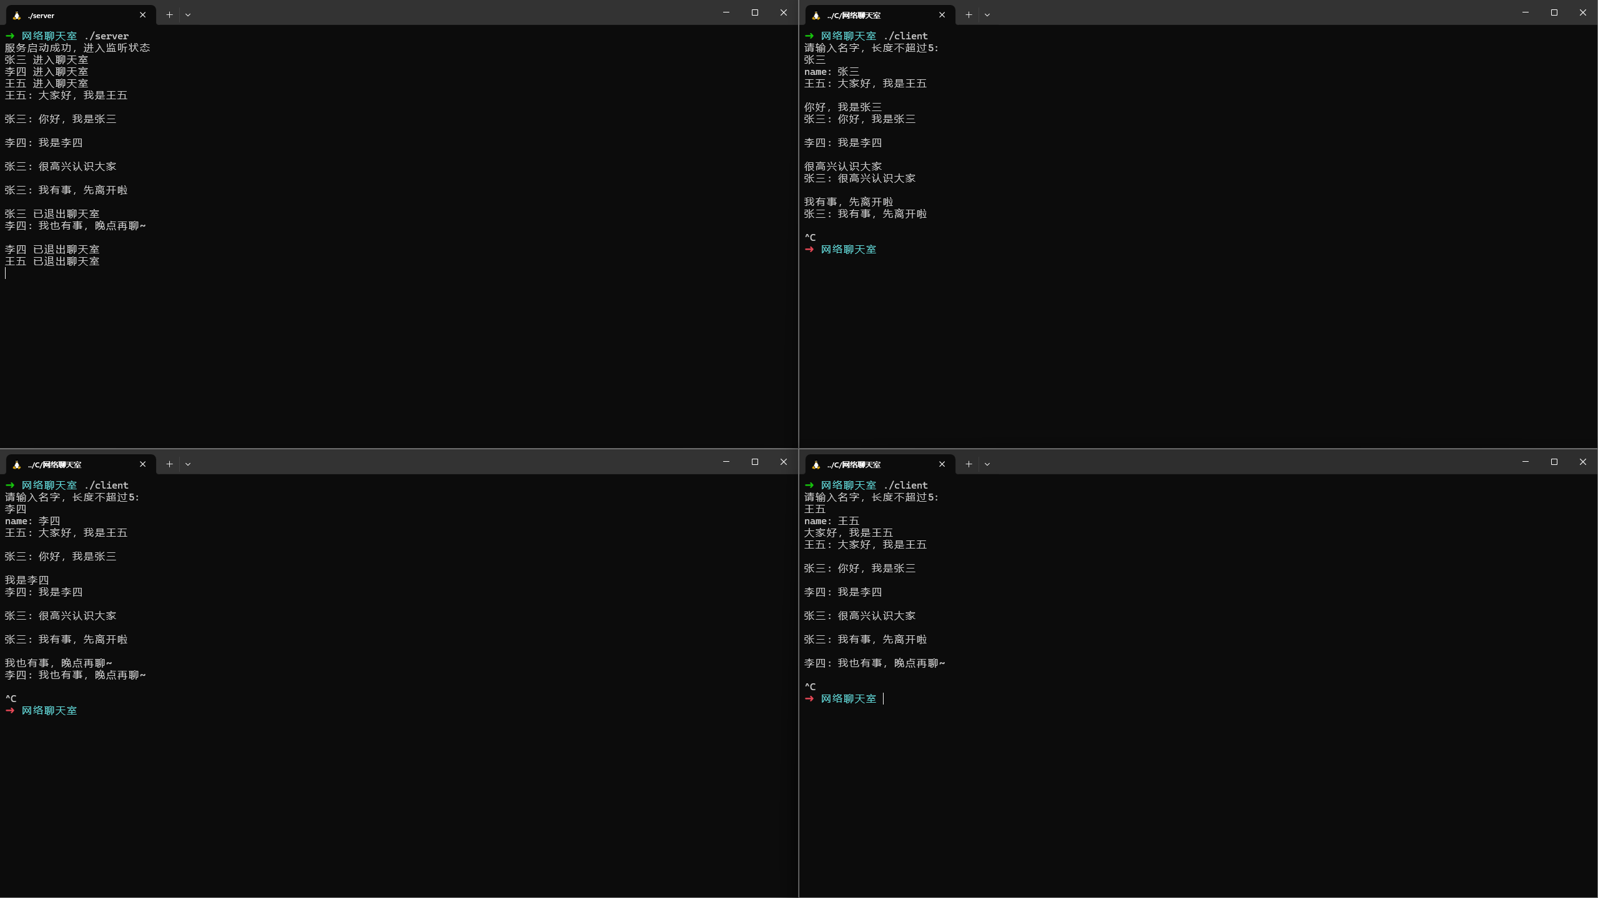Maximize the 张三 client terminal window
Image resolution: width=1598 pixels, height=898 pixels.
click(1554, 12)
